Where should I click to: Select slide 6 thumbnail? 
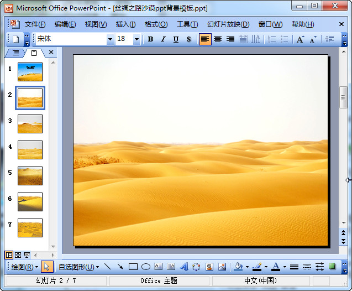30,202
